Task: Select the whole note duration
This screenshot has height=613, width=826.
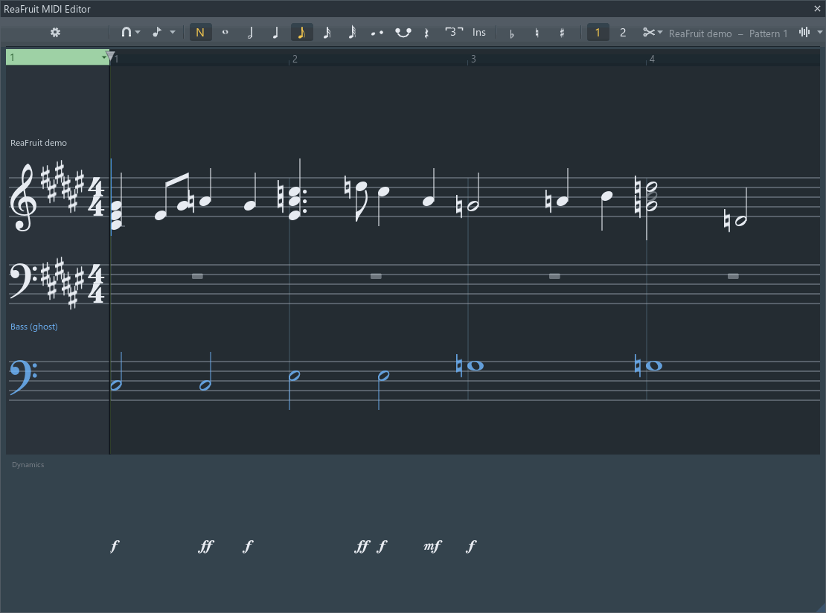Action: [x=225, y=33]
